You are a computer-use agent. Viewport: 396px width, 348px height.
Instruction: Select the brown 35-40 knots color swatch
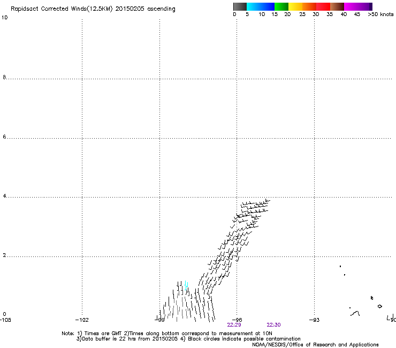click(337, 6)
